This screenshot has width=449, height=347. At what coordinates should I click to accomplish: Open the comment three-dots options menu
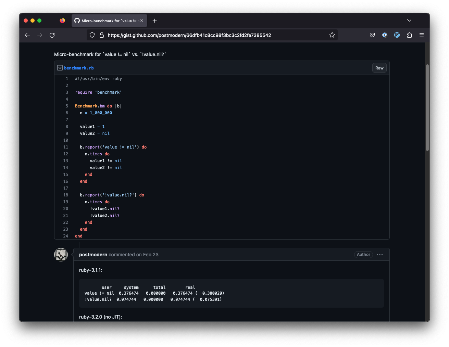tap(380, 255)
